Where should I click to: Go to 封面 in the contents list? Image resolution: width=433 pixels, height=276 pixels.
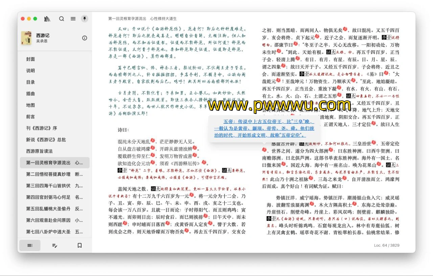pos(55,59)
